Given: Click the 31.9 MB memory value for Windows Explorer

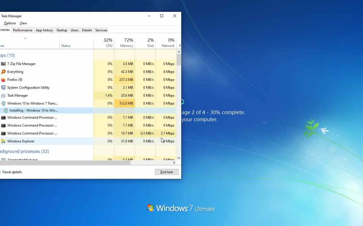Looking at the screenshot, I should tap(127, 141).
